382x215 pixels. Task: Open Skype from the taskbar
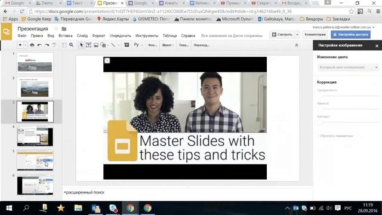coord(113,208)
